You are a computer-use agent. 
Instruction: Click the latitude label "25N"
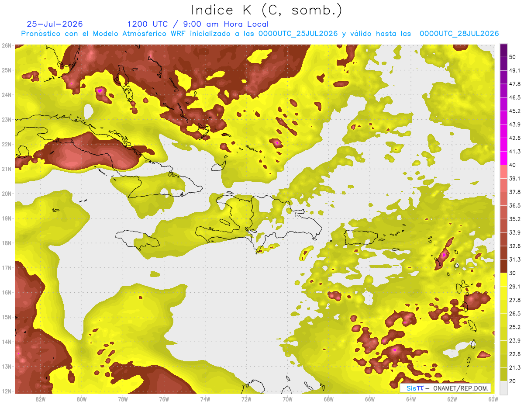7,70
